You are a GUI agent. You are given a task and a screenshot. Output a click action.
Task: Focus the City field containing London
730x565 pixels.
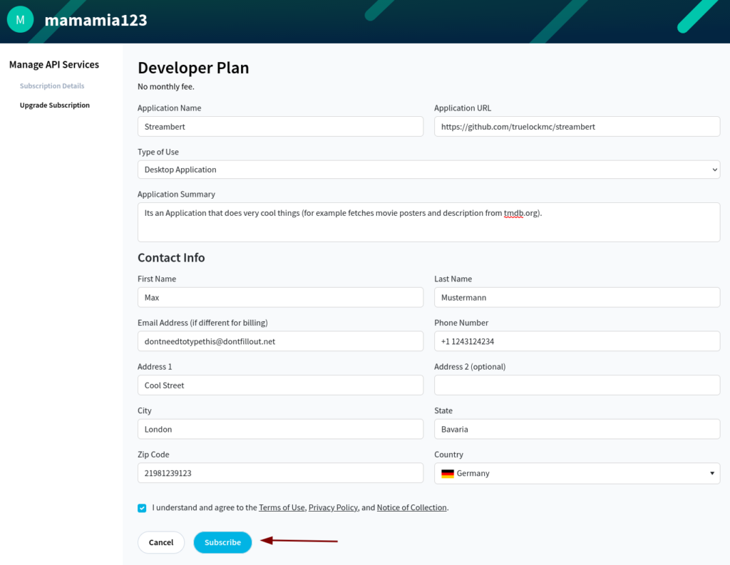tap(280, 429)
